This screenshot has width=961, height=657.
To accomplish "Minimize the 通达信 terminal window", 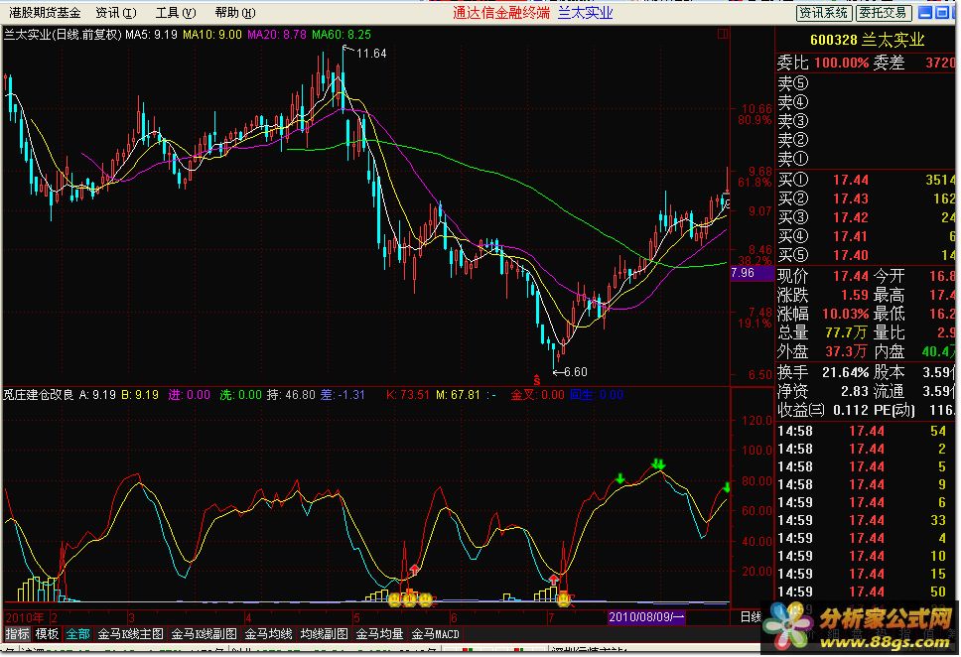I will (x=925, y=12).
